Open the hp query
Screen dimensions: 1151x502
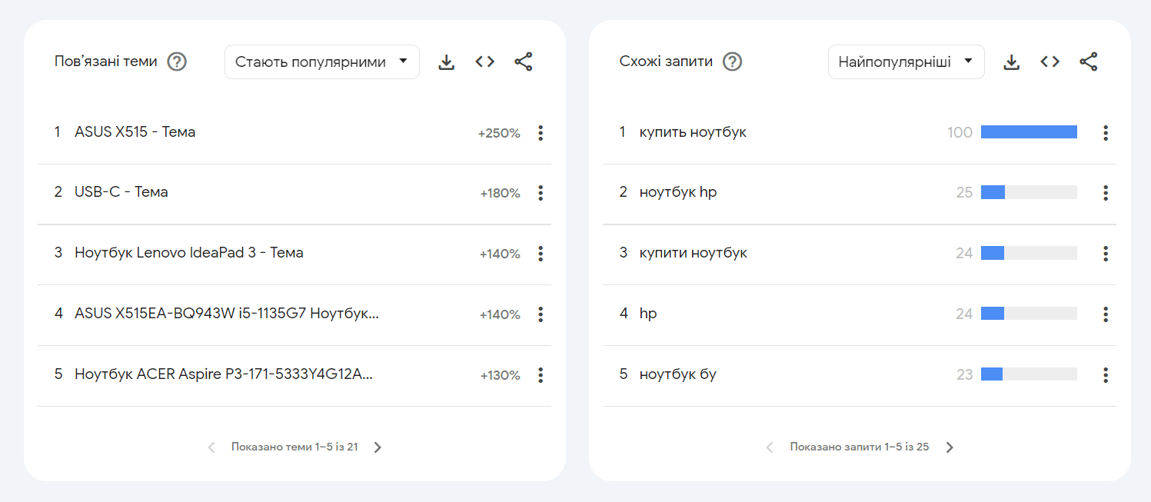tap(648, 314)
